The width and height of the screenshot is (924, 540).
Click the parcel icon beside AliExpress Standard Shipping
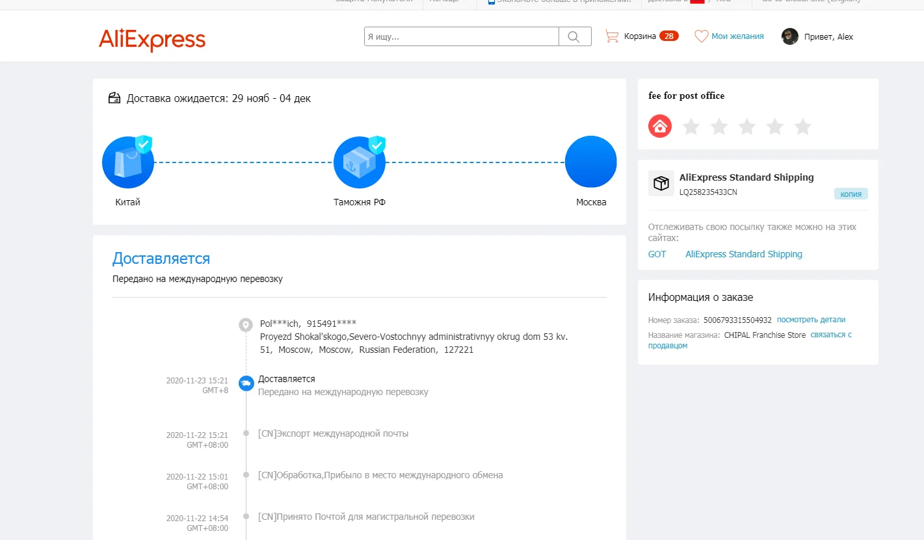pos(661,183)
